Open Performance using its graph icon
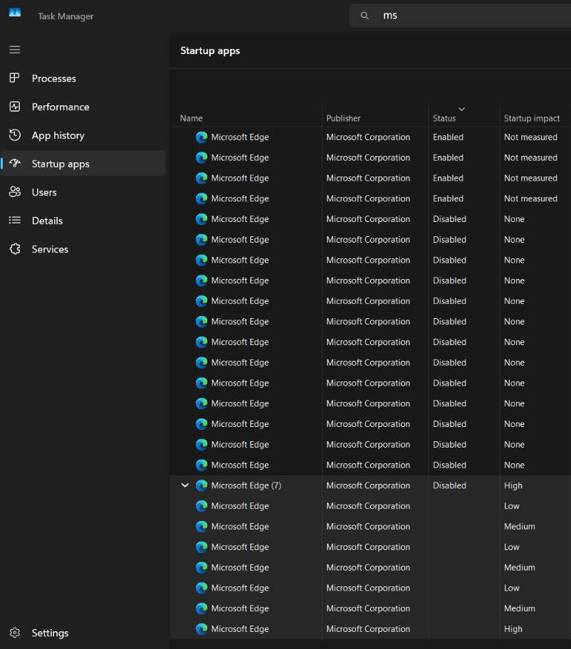Screen dimensions: 571x649 click(x=15, y=106)
